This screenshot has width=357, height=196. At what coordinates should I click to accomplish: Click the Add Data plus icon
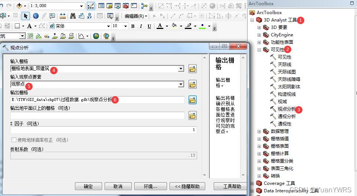[19, 6]
